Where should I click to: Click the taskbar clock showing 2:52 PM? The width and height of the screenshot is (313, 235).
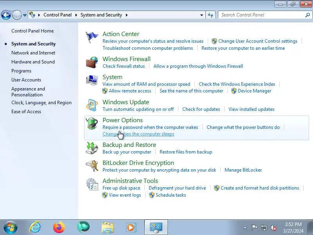pos(293,228)
